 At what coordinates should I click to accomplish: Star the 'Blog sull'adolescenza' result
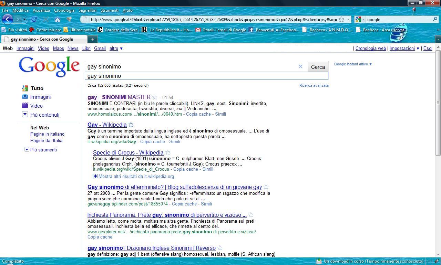[266, 187]
